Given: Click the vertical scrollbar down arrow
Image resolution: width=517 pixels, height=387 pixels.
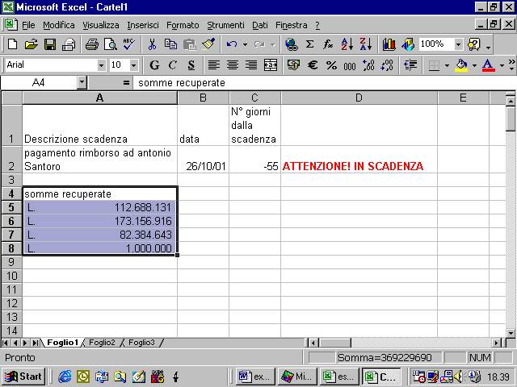Looking at the screenshot, I should coord(511,333).
